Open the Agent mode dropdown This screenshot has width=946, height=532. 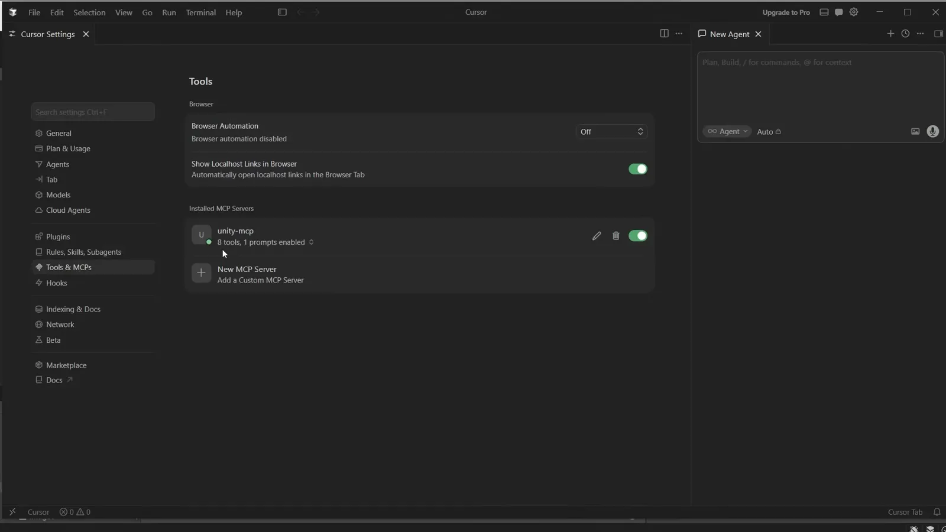(727, 132)
